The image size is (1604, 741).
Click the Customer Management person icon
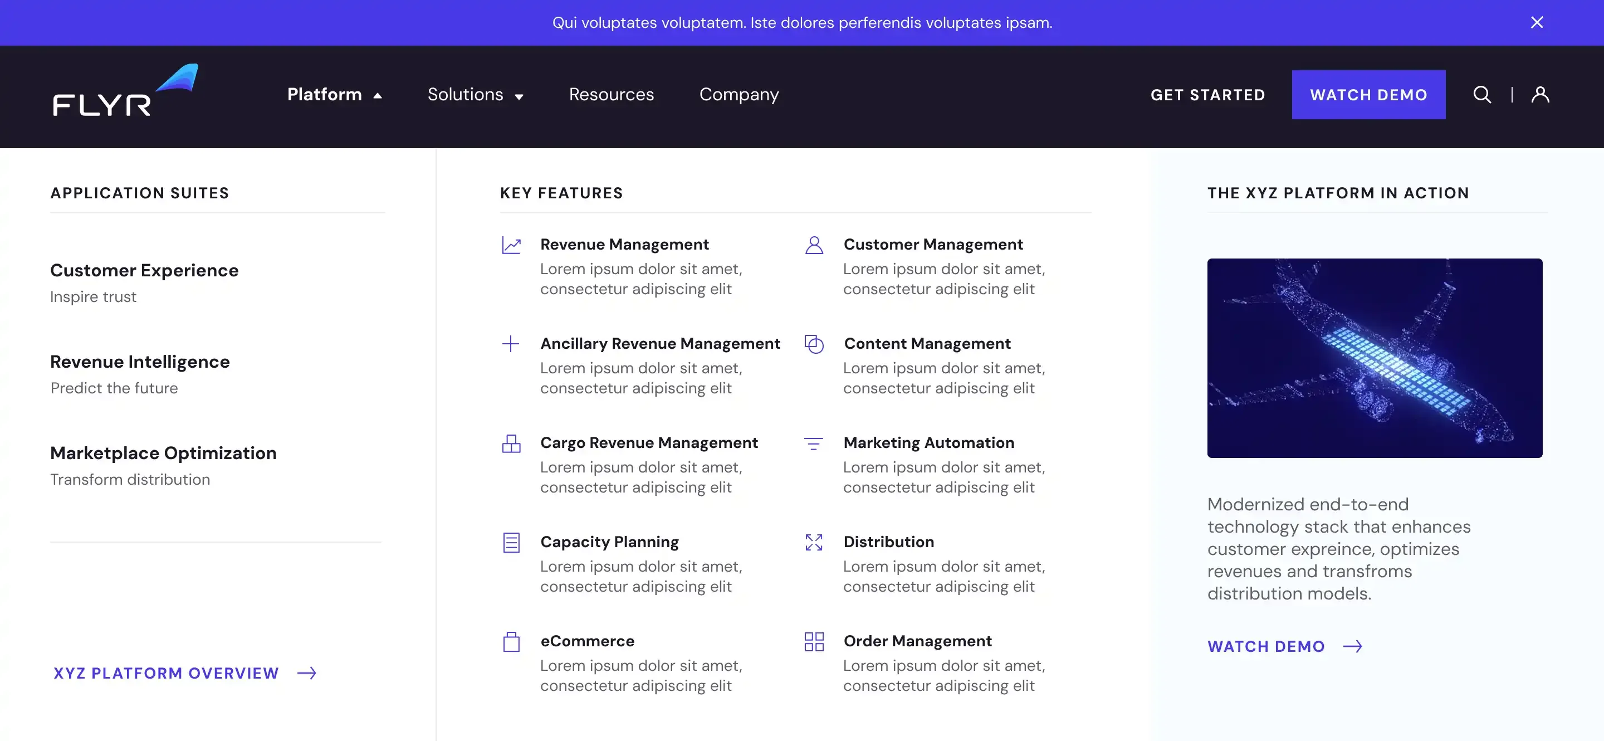click(x=814, y=245)
